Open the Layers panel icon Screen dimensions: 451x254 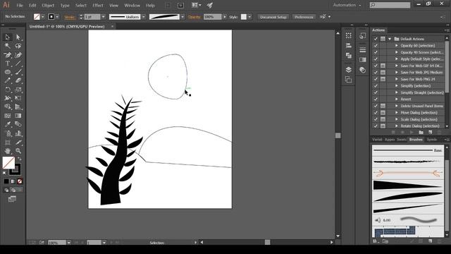coord(348,70)
